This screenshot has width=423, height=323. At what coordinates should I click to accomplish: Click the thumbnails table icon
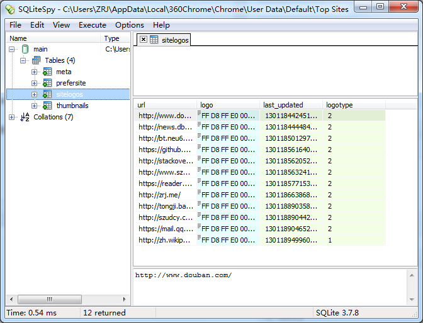[47, 106]
